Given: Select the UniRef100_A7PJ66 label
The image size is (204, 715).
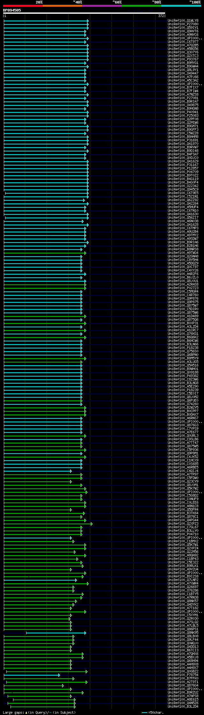Looking at the screenshot, I should [x=183, y=77].
